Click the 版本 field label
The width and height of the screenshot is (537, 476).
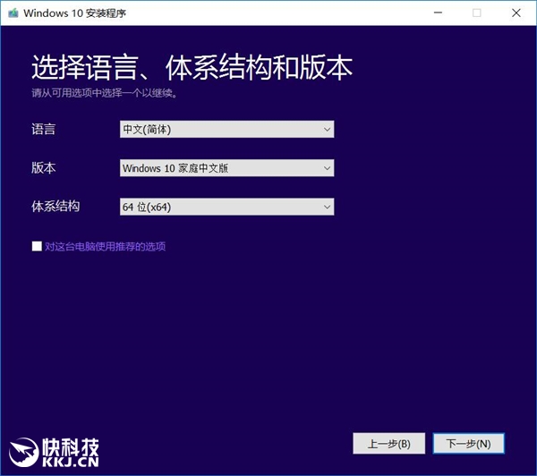pos(43,168)
